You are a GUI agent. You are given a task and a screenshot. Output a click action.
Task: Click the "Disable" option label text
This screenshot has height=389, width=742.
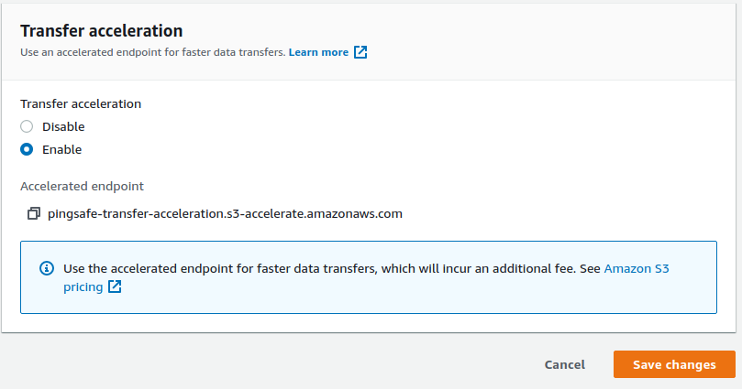click(x=63, y=127)
